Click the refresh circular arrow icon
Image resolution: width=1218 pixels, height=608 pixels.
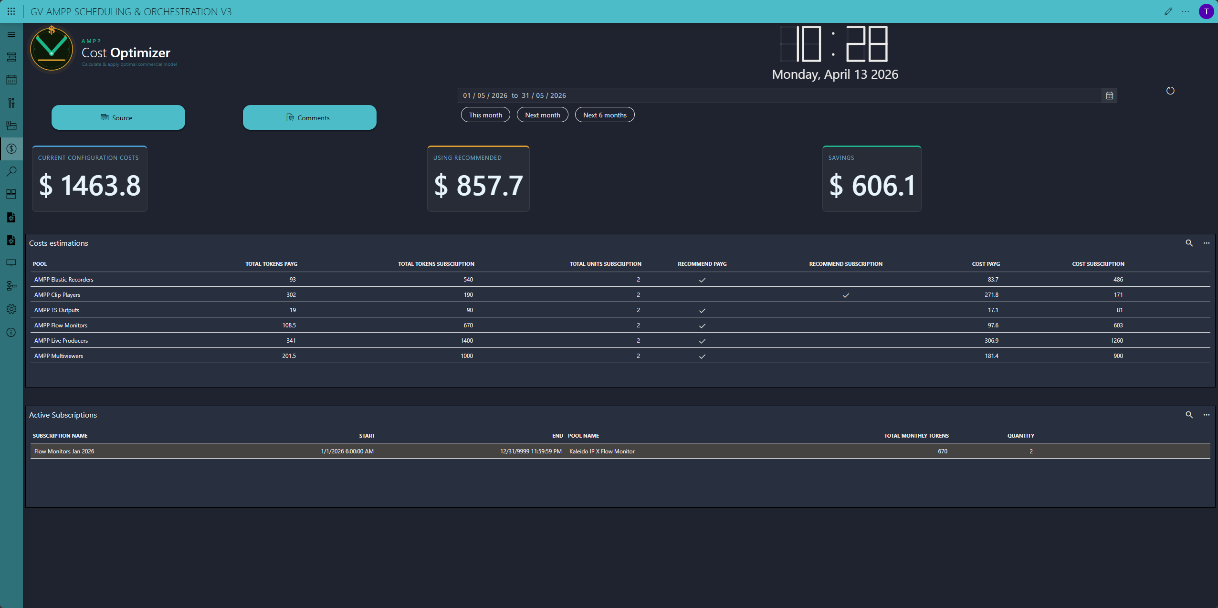coord(1170,91)
